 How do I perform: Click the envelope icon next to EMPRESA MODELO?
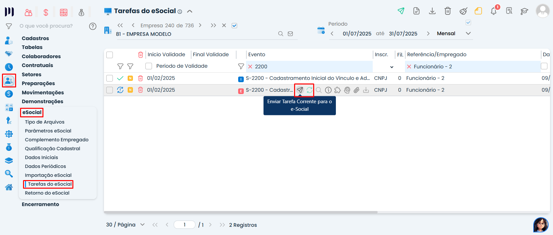tap(290, 34)
